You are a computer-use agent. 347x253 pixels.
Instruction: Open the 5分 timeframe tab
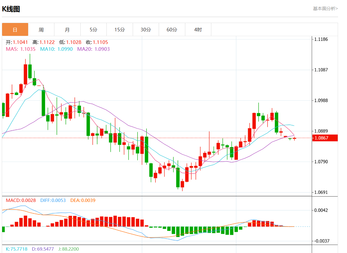click(x=93, y=29)
